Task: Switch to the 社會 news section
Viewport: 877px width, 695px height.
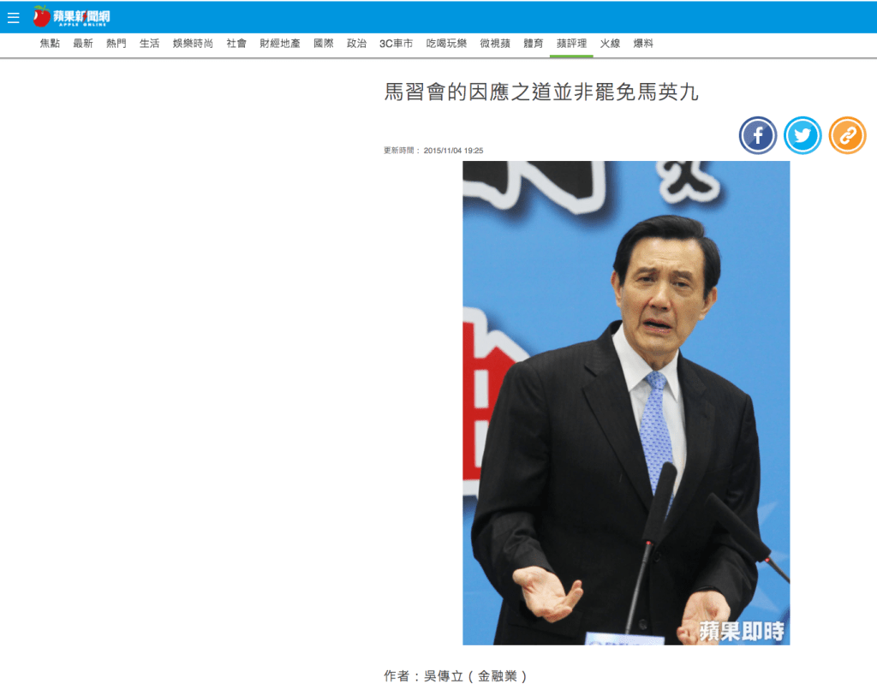Action: (236, 44)
